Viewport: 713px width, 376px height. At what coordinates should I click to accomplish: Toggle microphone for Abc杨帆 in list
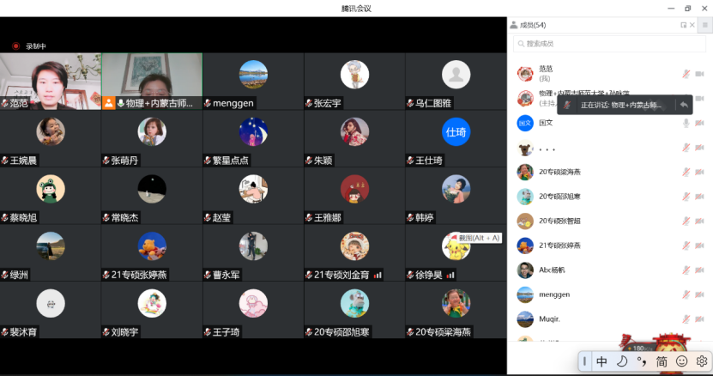[686, 270]
